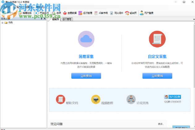Expand the 示例 tree node
The height and width of the screenshot is (130, 195).
tap(2, 23)
